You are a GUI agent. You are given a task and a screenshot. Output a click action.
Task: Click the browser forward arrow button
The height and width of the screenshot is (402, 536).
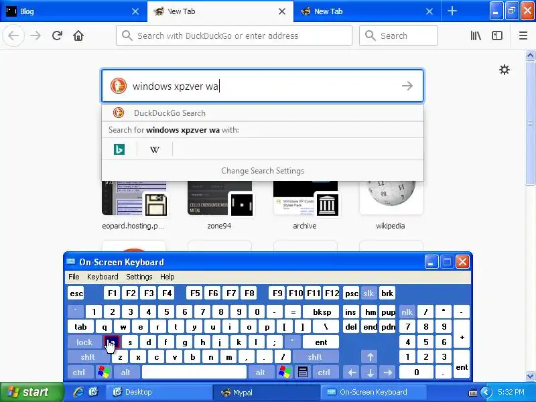pos(36,36)
